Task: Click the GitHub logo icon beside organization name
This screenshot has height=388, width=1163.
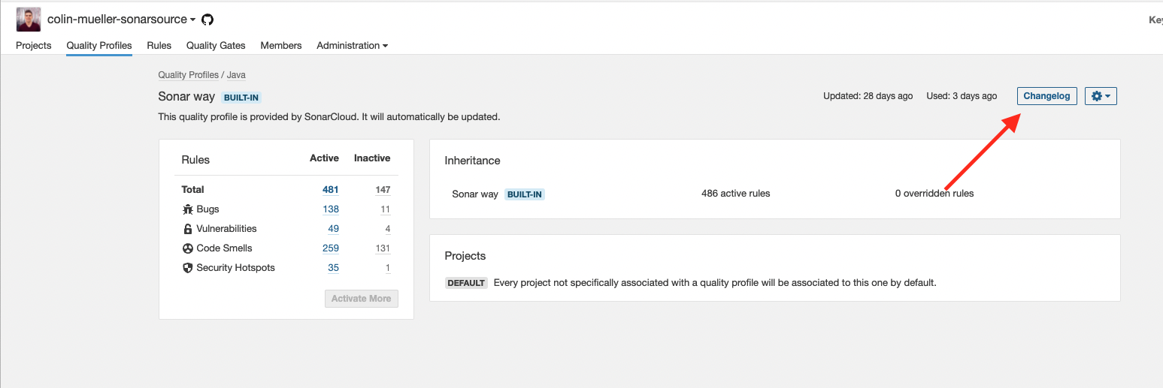Action: pos(207,20)
